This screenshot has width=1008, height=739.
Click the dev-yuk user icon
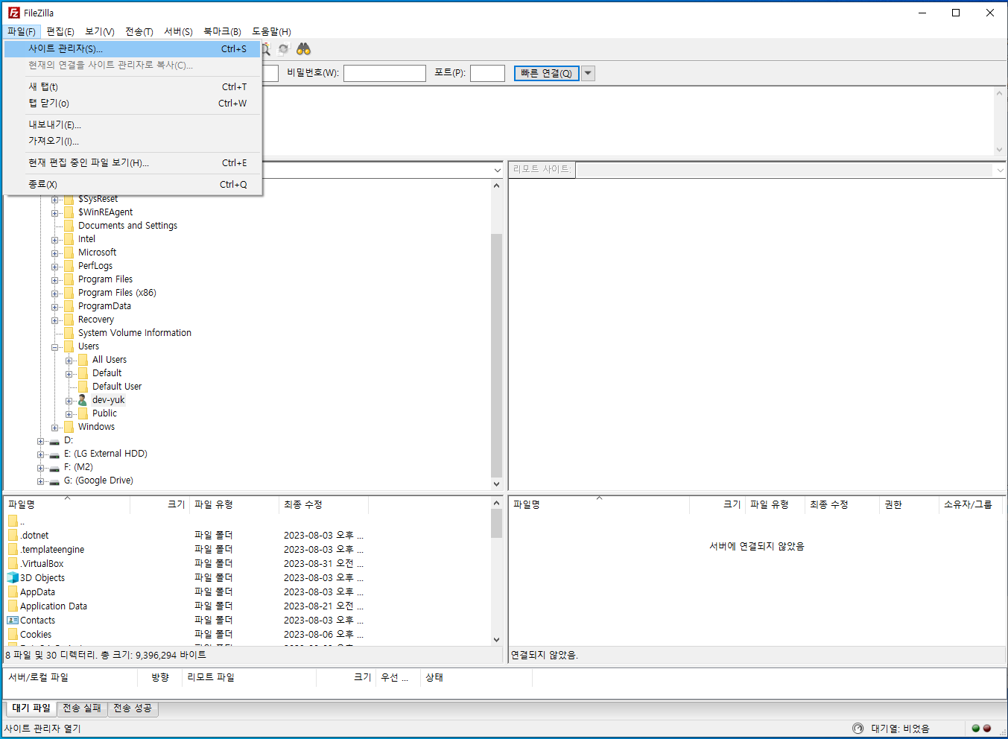[x=83, y=400]
